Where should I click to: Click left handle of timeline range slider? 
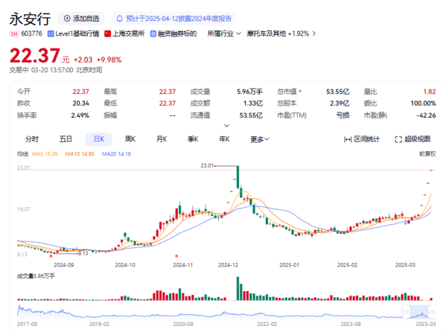(x=406, y=312)
